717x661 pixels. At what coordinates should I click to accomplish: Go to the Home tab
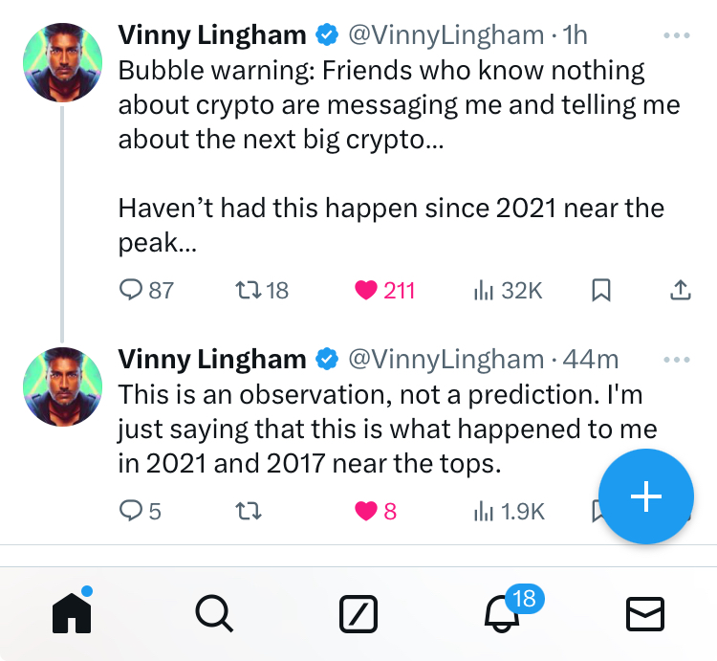tap(72, 613)
